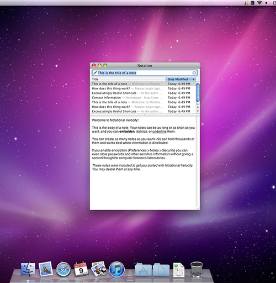Select the second 'How does this thing work?' note
The height and width of the screenshot is (283, 276).
click(x=144, y=107)
